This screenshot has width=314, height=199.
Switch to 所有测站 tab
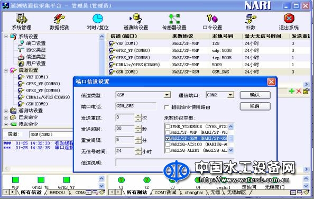coord(137,193)
